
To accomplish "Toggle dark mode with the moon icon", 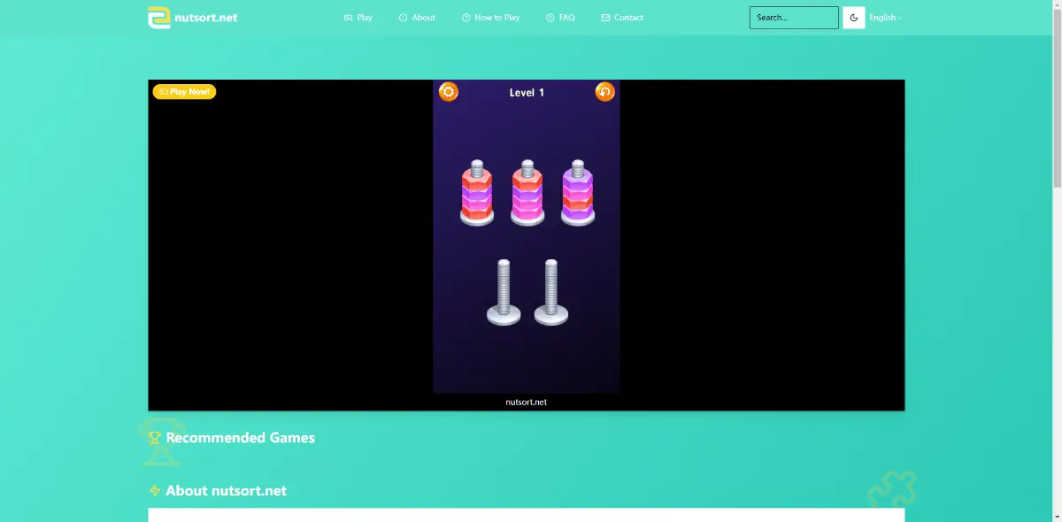I will (853, 17).
